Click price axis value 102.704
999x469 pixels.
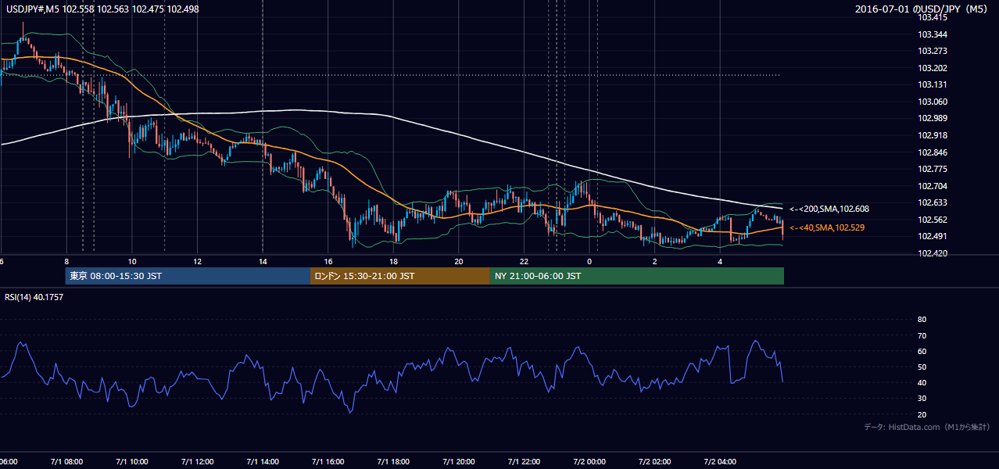[933, 186]
